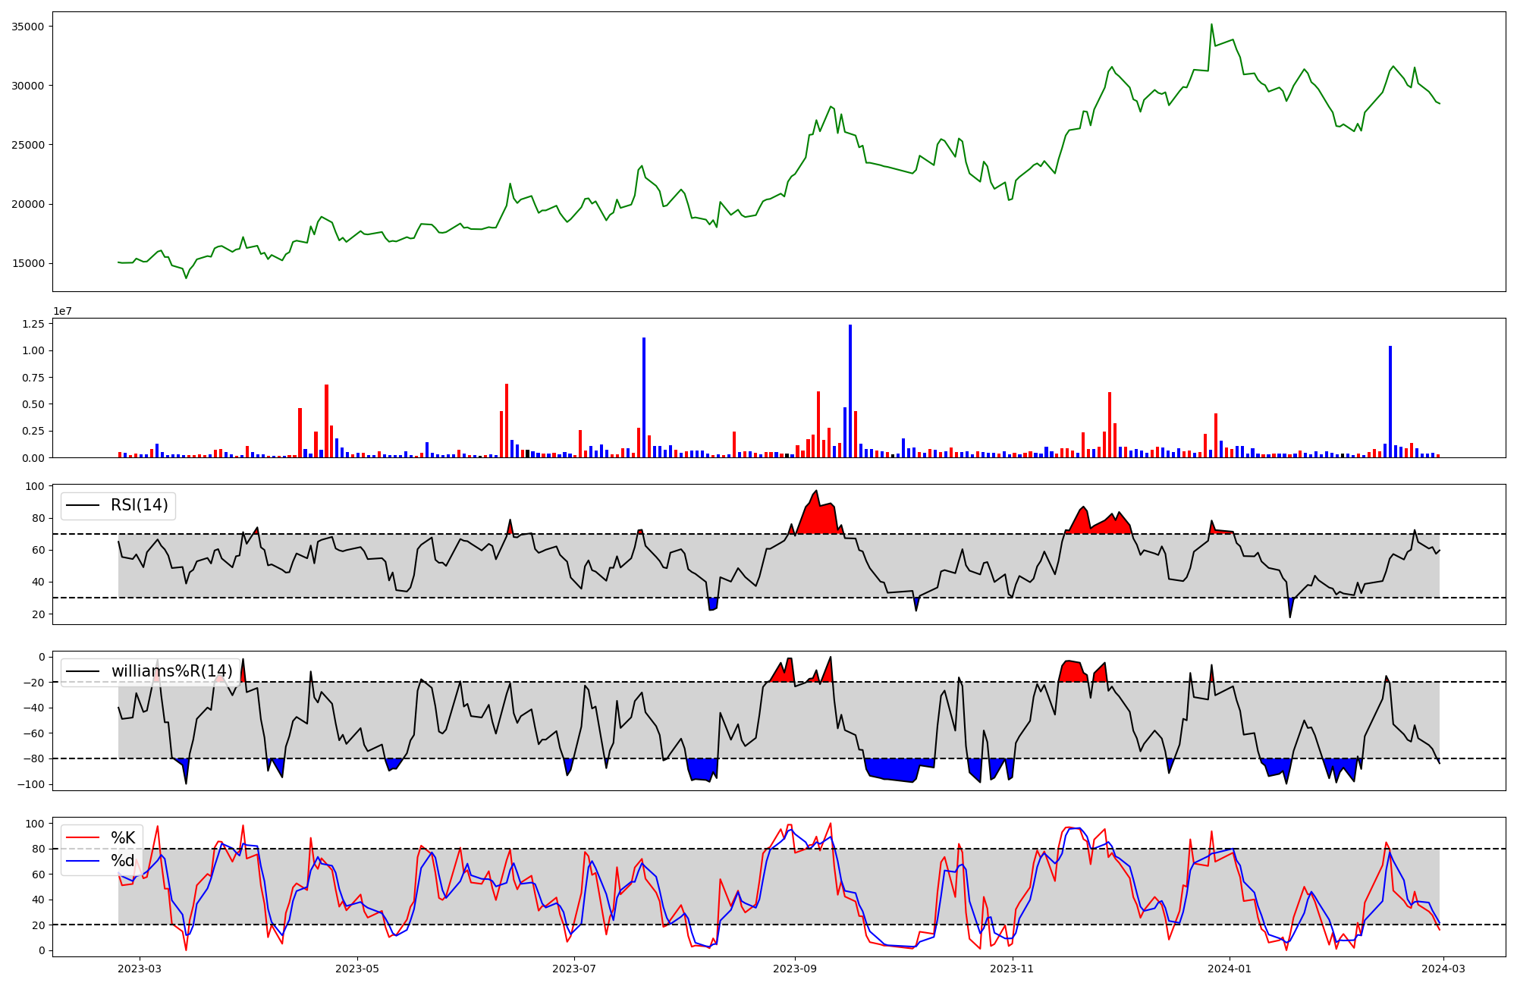Click the williams%R(14) legend label
Image resolution: width=1517 pixels, height=986 pixels.
click(171, 671)
